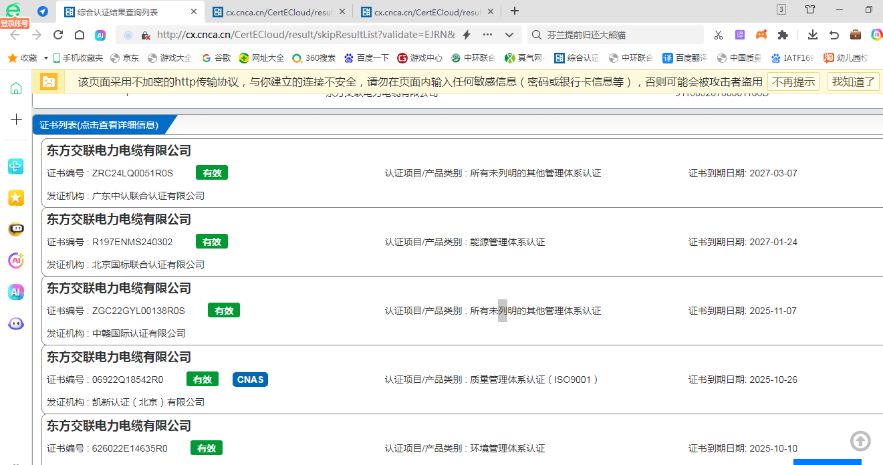Screen dimensions: 883x465
Task: Click 不再提示 on the security warning
Action: point(793,82)
